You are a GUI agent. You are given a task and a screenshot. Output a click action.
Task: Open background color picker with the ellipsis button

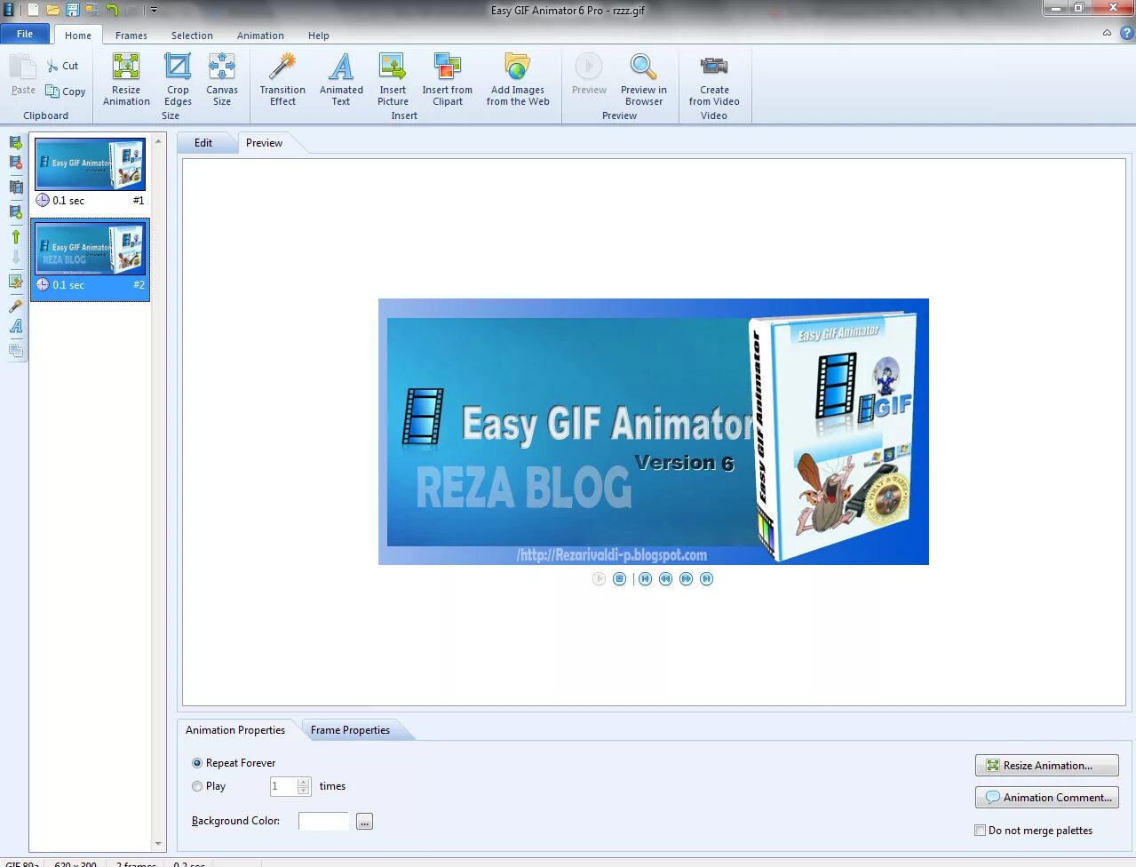coord(364,822)
